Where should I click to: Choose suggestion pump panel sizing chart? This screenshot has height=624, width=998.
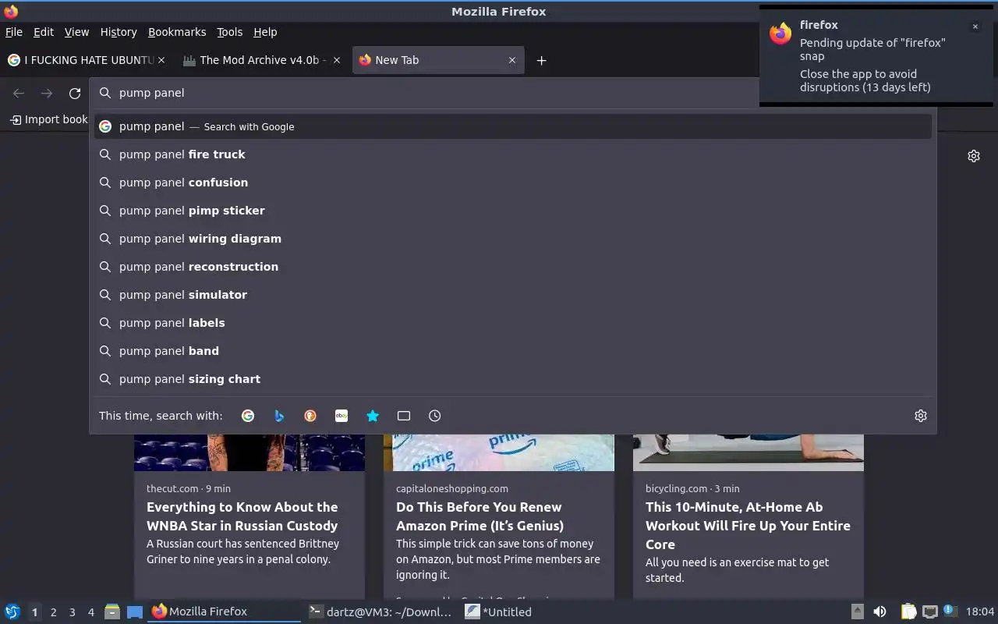pyautogui.click(x=513, y=379)
